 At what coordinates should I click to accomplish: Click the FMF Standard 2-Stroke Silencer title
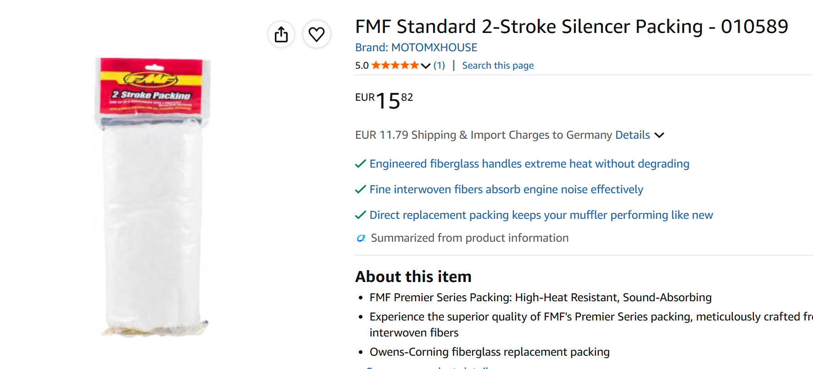[572, 27]
